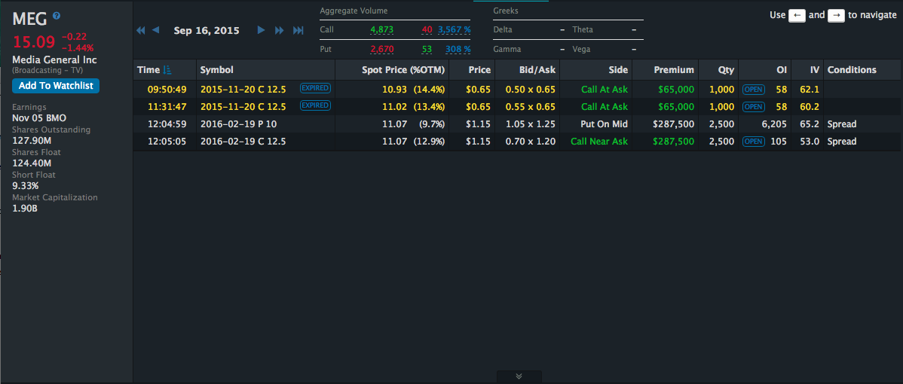This screenshot has width=903, height=384.
Task: Click the Call volume value 4,873
Action: pyautogui.click(x=382, y=29)
